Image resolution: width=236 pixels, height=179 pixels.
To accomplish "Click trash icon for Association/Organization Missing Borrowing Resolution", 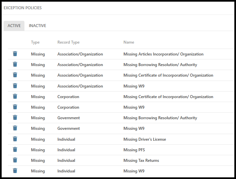I will click(15, 64).
